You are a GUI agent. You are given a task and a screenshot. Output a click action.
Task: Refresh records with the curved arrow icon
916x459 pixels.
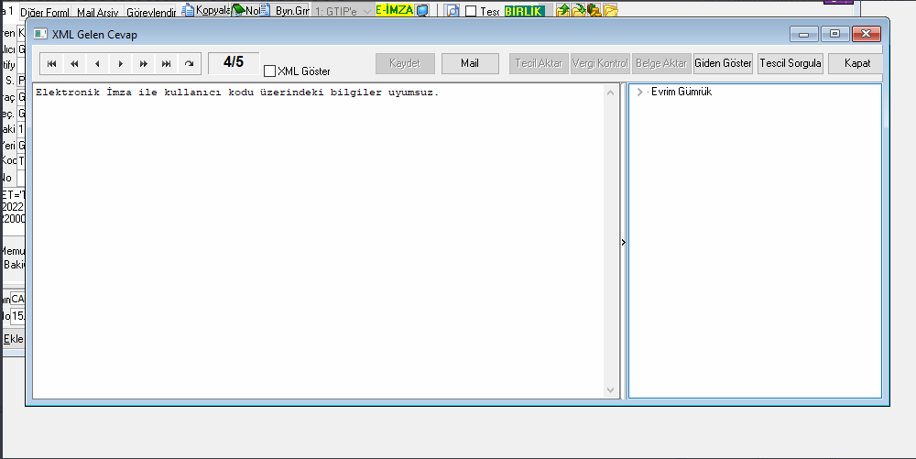pyautogui.click(x=189, y=63)
